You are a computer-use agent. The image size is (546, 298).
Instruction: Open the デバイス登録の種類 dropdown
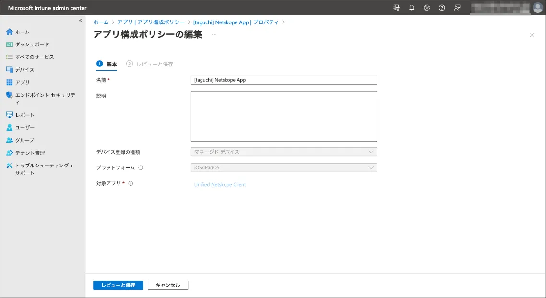point(284,152)
